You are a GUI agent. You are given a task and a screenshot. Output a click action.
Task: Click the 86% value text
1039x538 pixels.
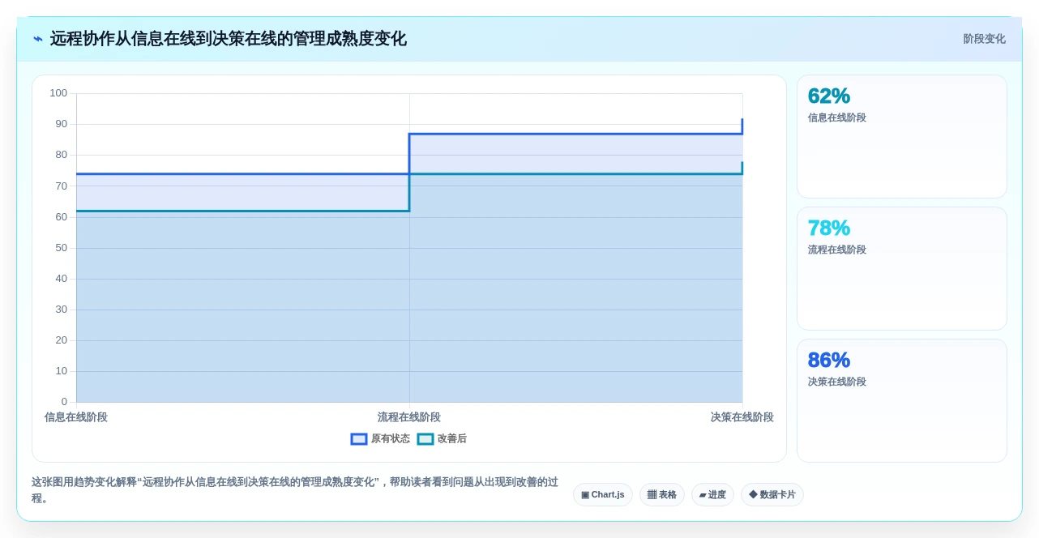[829, 360]
